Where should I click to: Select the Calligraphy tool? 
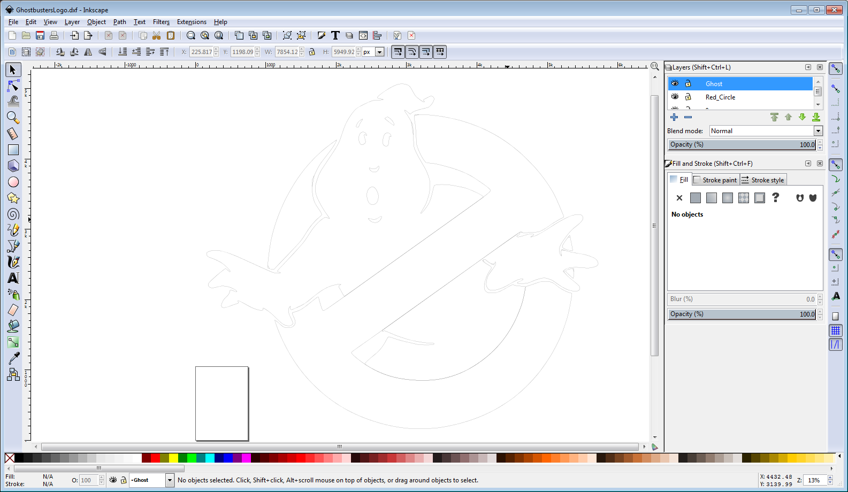(13, 262)
